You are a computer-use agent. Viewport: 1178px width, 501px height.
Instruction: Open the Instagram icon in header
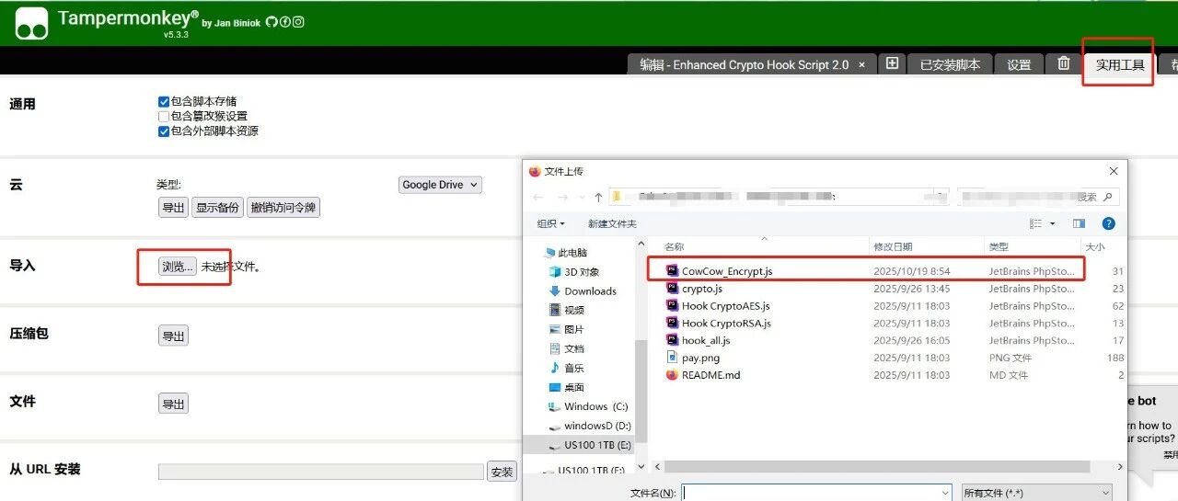[298, 22]
